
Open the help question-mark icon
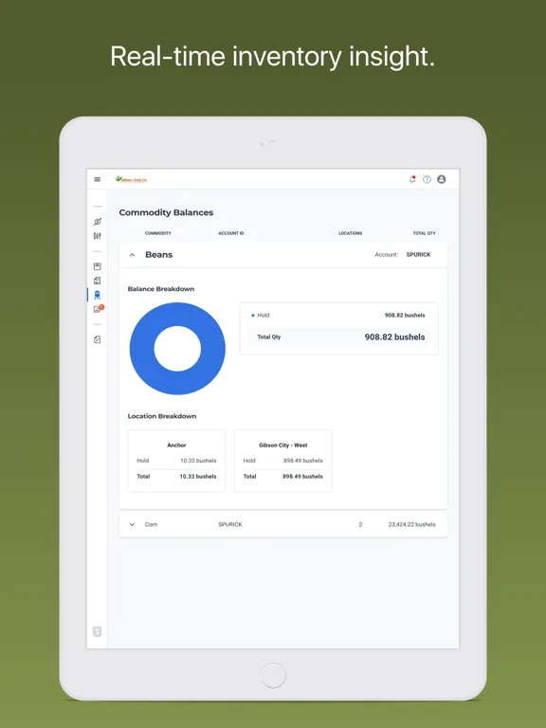tap(427, 179)
